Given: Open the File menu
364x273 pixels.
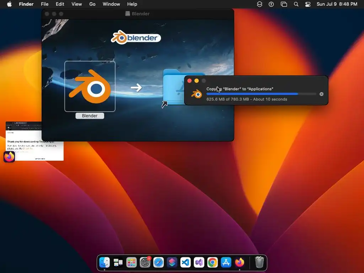Looking at the screenshot, I should pos(44,4).
